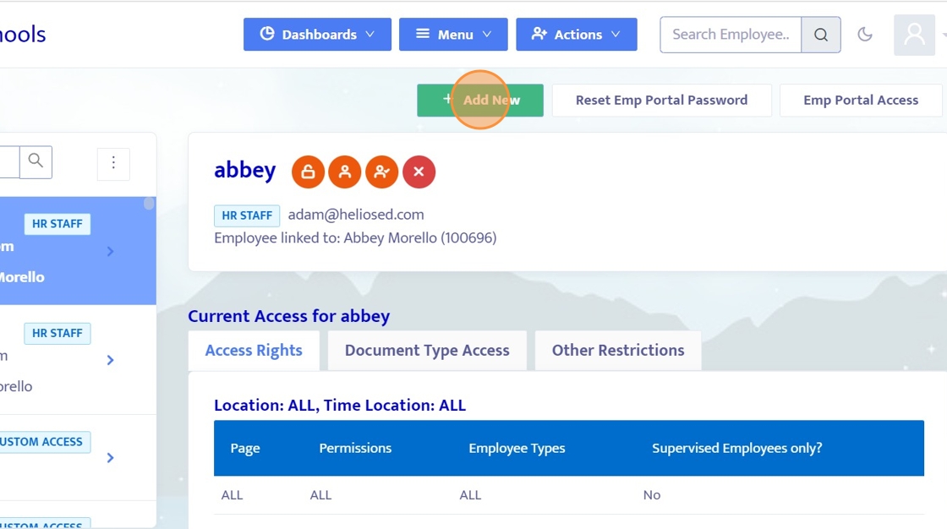The height and width of the screenshot is (529, 947).
Task: Switch to the Document Type Access tab
Action: pos(427,350)
